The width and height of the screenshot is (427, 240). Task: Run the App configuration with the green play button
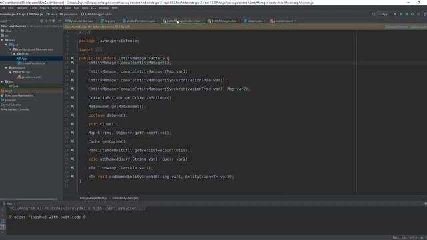pyautogui.click(x=401, y=14)
